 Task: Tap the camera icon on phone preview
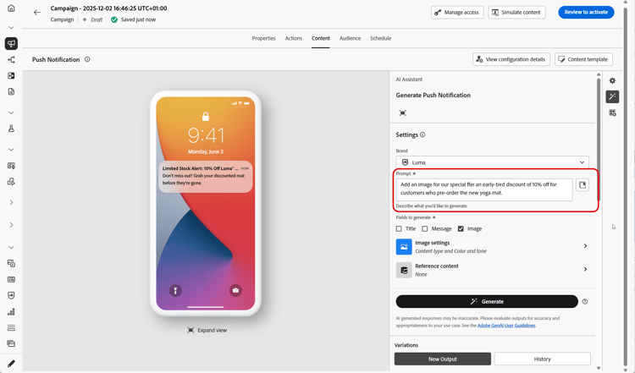tap(235, 290)
